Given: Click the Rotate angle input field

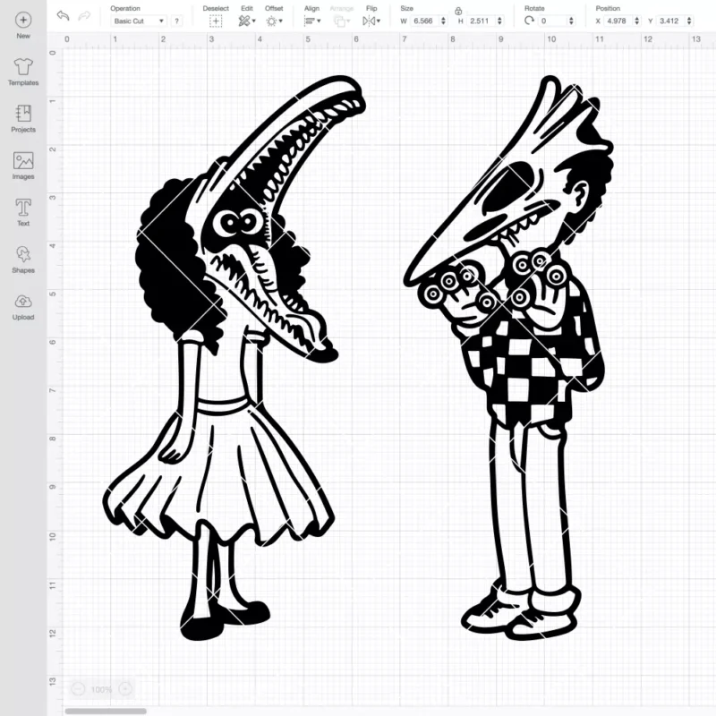Looking at the screenshot, I should pos(552,21).
